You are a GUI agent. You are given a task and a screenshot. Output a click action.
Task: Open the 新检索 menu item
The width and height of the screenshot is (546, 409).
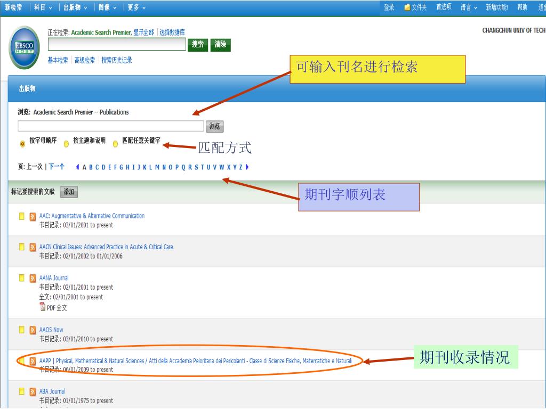(13, 7)
